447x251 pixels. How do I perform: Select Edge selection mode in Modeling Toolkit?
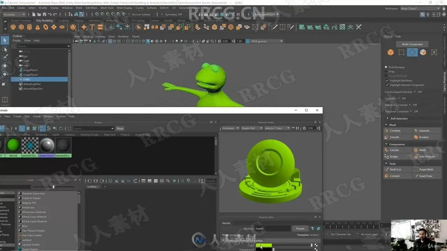pos(412,52)
